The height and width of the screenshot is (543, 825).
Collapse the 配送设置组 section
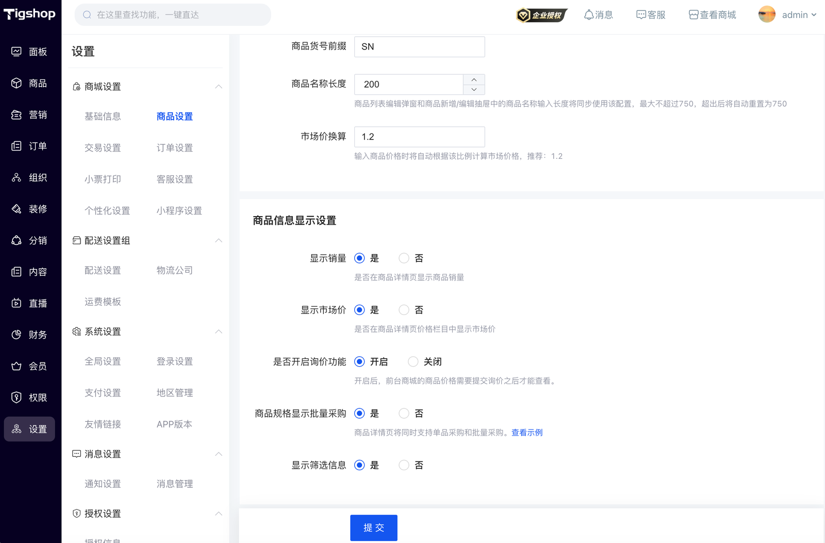click(x=219, y=241)
